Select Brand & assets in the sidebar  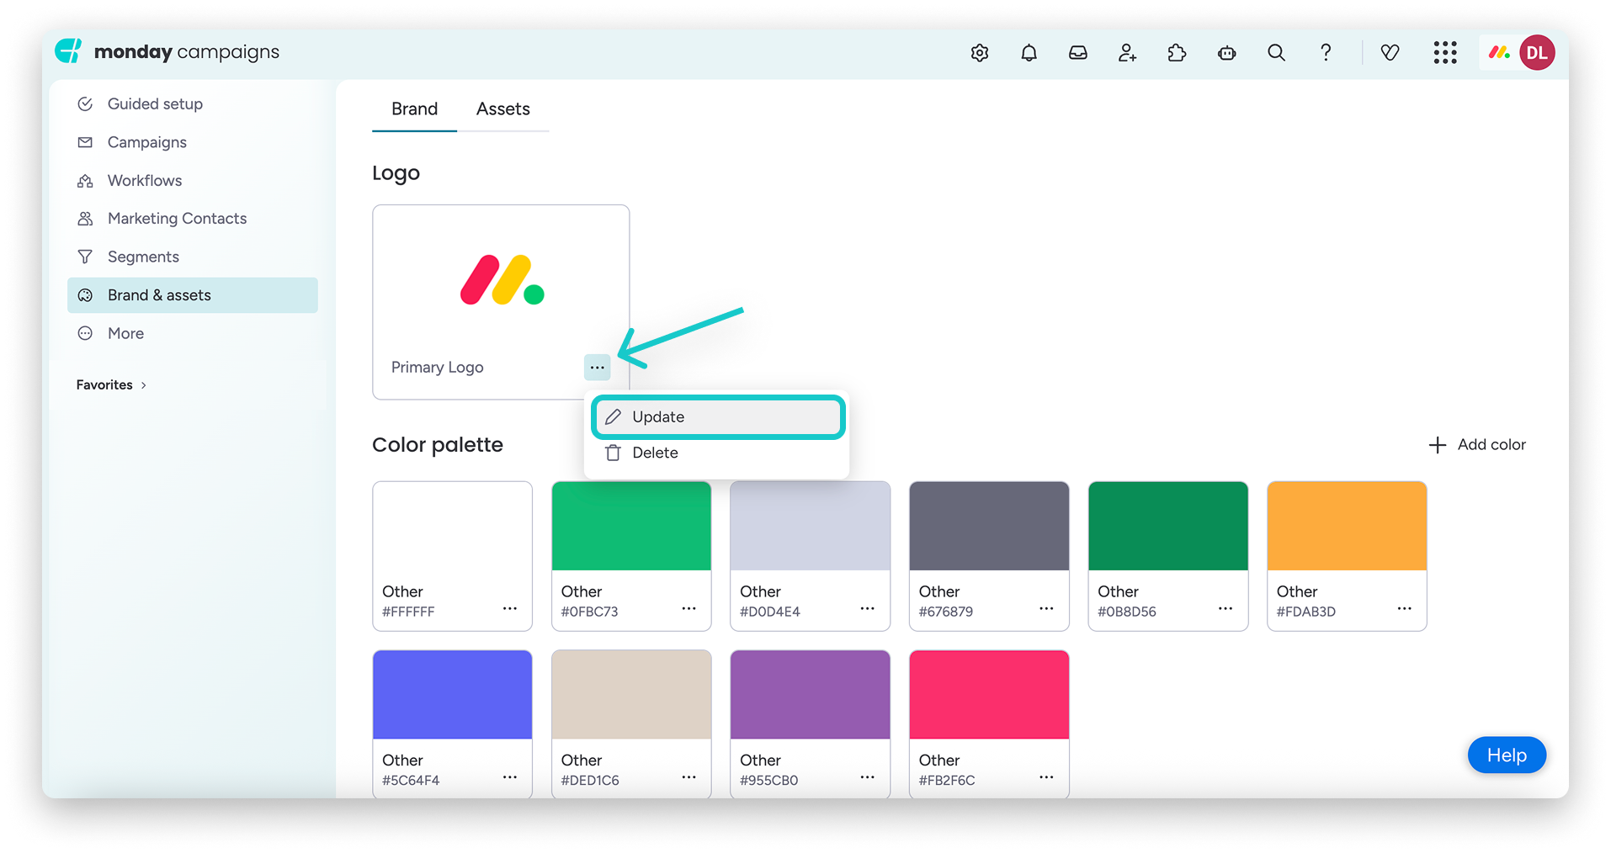click(x=193, y=295)
